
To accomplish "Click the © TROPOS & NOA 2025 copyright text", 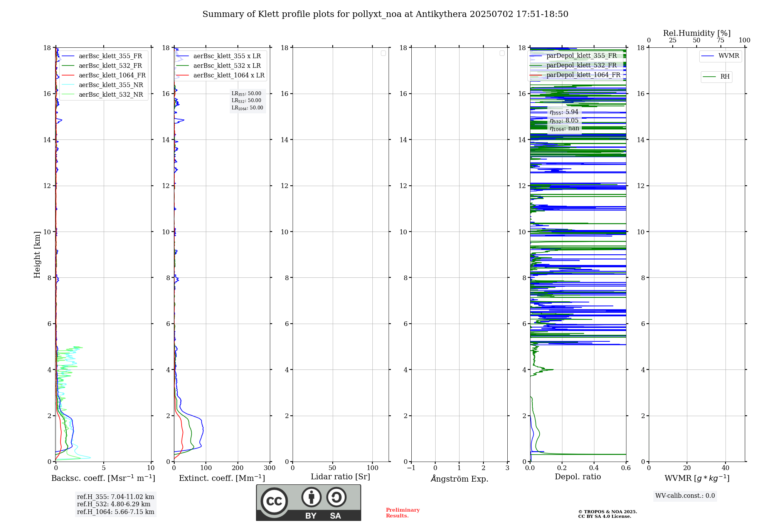I will [608, 512].
